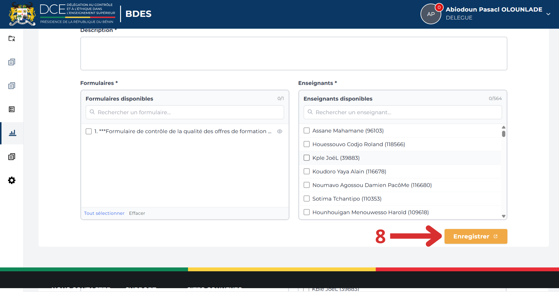Select teacher Sotima Tchantipo (110353)

click(x=307, y=199)
